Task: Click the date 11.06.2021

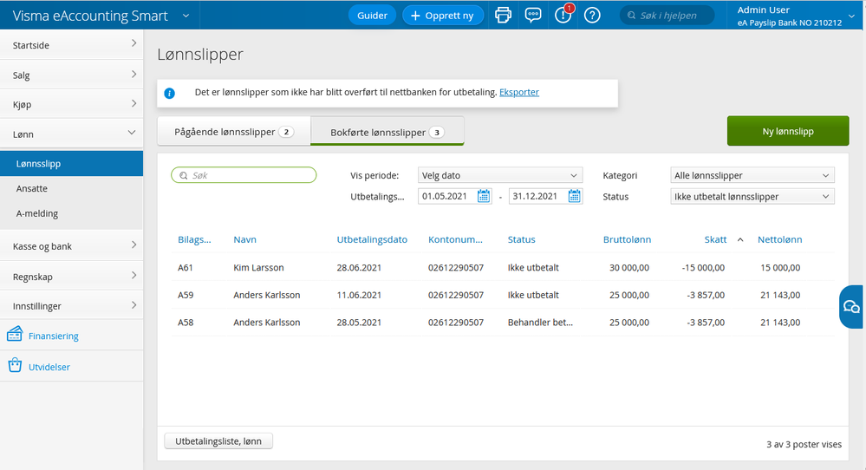Action: click(x=359, y=295)
